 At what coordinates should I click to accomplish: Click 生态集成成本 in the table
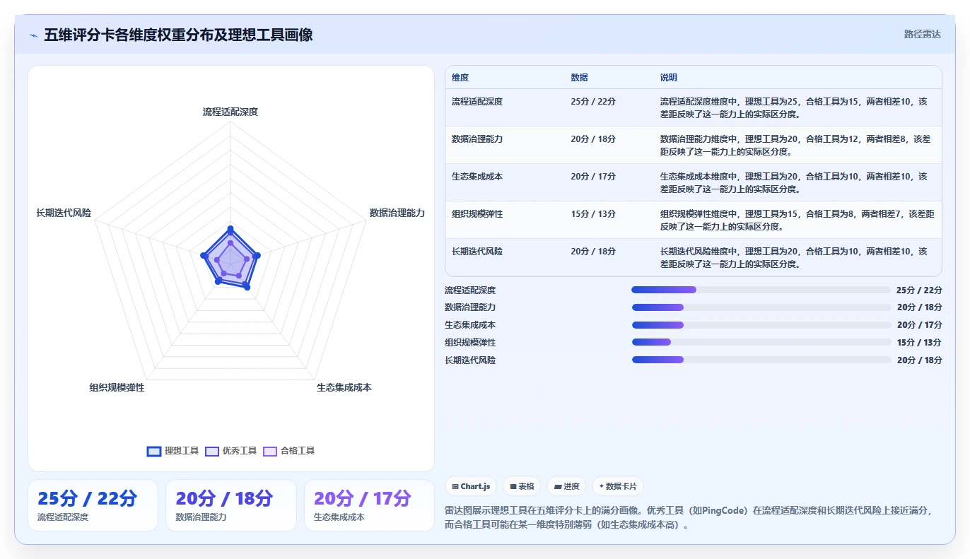pyautogui.click(x=477, y=177)
